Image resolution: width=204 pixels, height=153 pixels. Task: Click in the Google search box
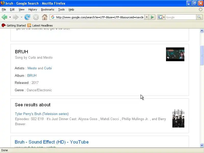[x=181, y=17]
